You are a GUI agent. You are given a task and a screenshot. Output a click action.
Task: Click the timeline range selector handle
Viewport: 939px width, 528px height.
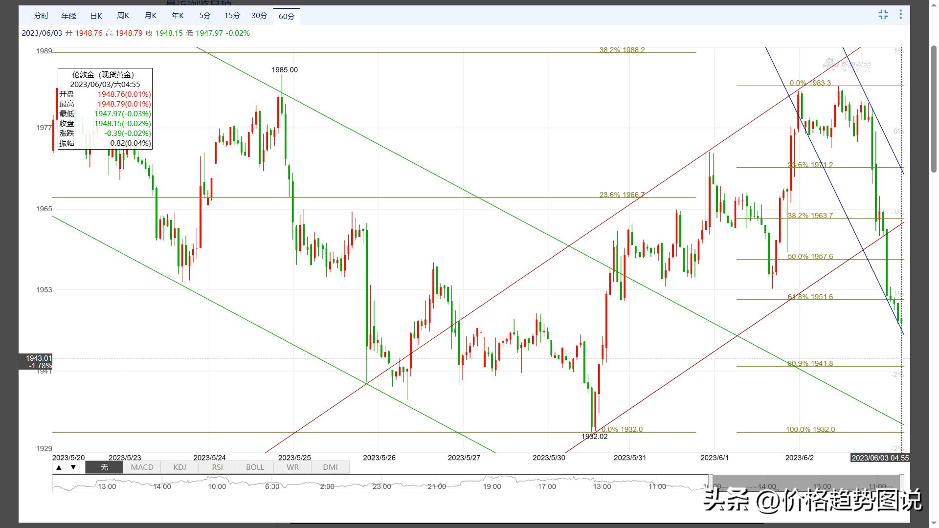(x=711, y=483)
